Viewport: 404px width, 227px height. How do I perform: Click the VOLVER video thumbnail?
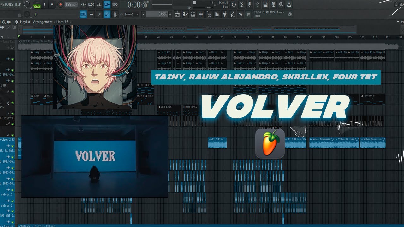(x=95, y=156)
